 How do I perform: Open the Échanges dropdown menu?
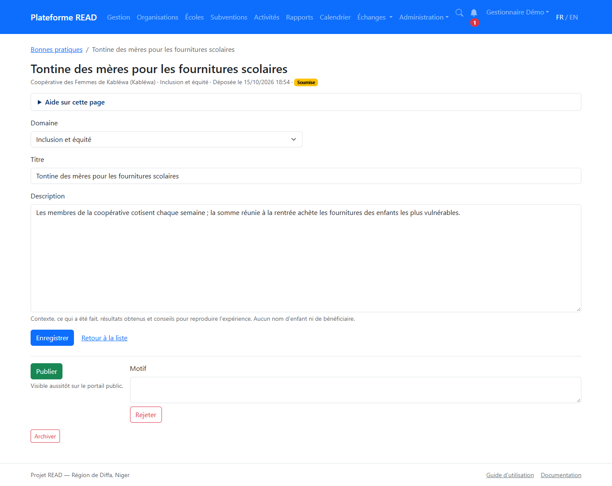(x=375, y=17)
